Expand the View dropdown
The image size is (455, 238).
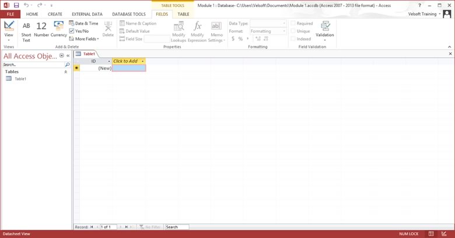[x=9, y=40]
